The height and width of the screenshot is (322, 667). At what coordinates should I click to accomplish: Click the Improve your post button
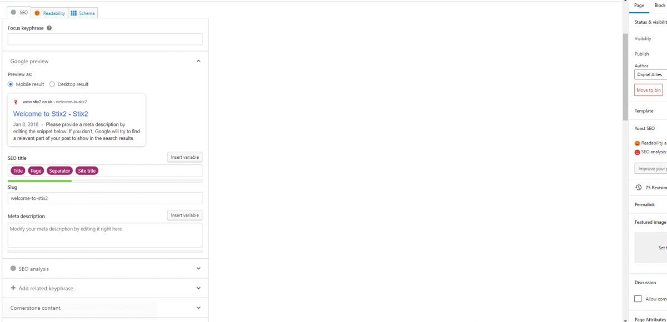click(651, 168)
